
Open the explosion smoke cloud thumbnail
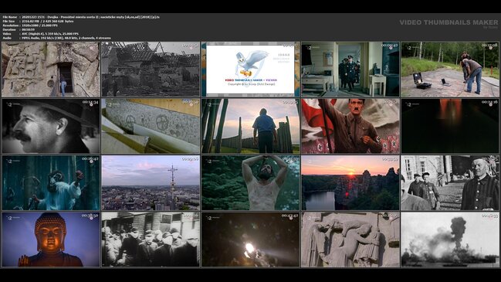pyautogui.click(x=450, y=240)
